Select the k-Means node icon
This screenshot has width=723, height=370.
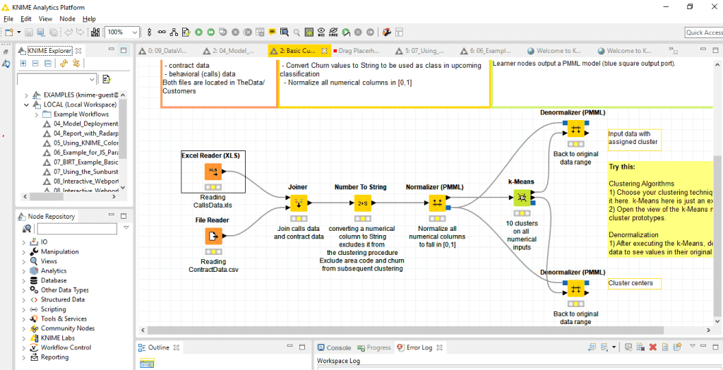tap(522, 198)
